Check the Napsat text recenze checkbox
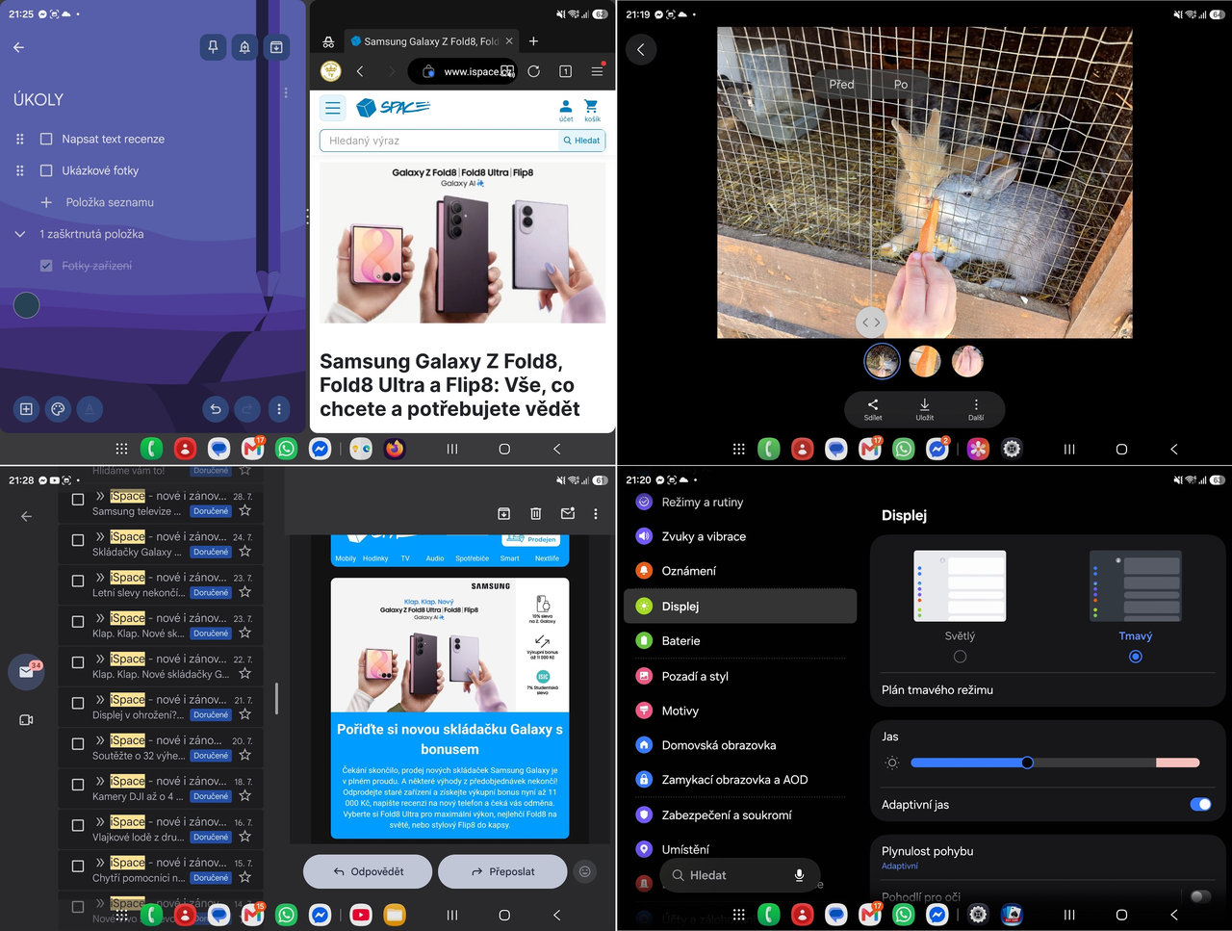 46,139
